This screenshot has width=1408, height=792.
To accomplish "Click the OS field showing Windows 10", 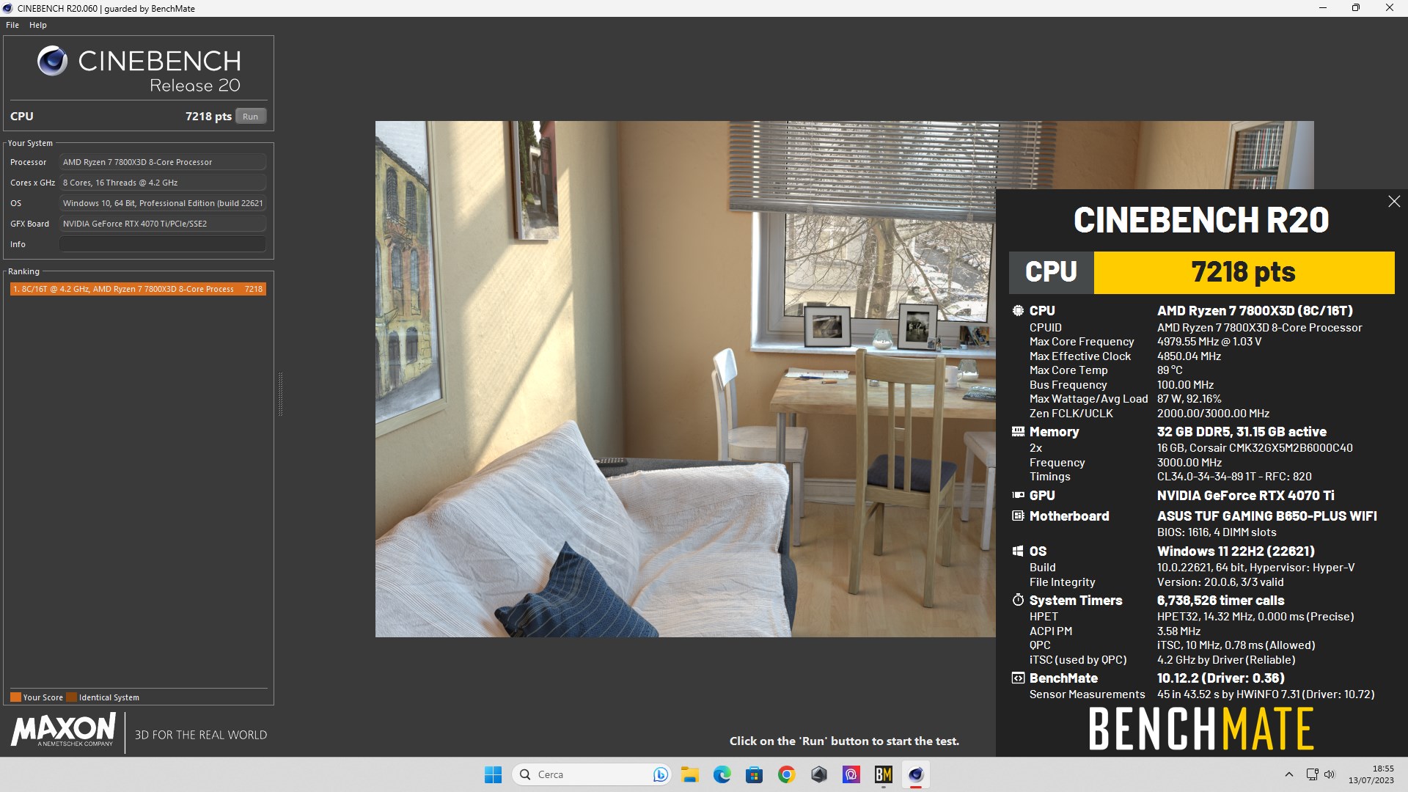I will pos(163,203).
